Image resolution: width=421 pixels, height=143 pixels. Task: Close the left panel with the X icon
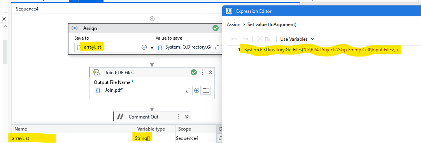click(x=4, y=19)
